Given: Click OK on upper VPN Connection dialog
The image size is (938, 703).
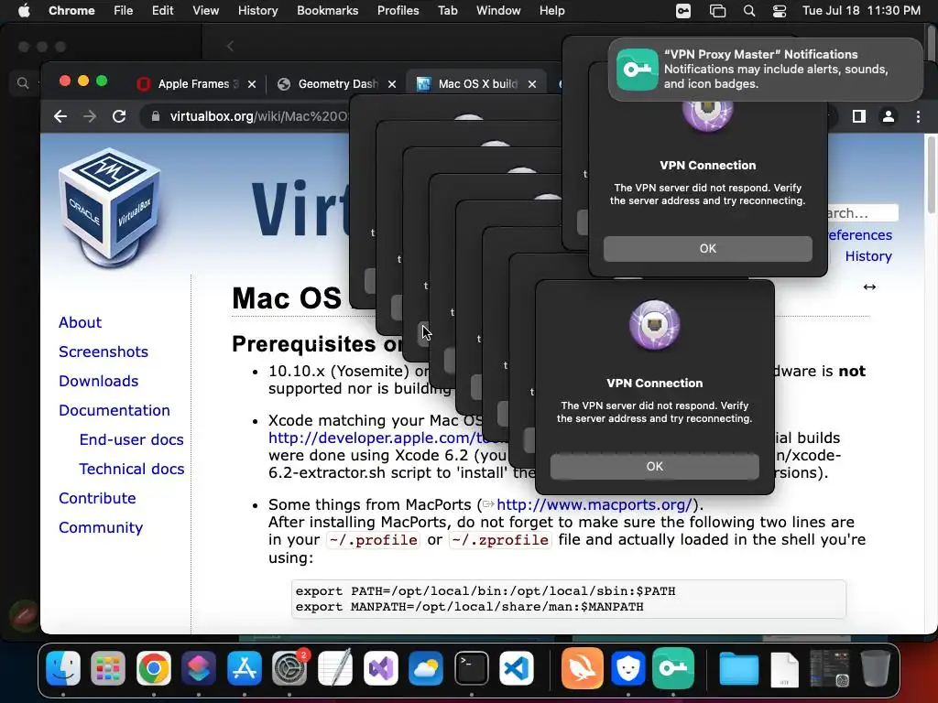Looking at the screenshot, I should (x=708, y=249).
